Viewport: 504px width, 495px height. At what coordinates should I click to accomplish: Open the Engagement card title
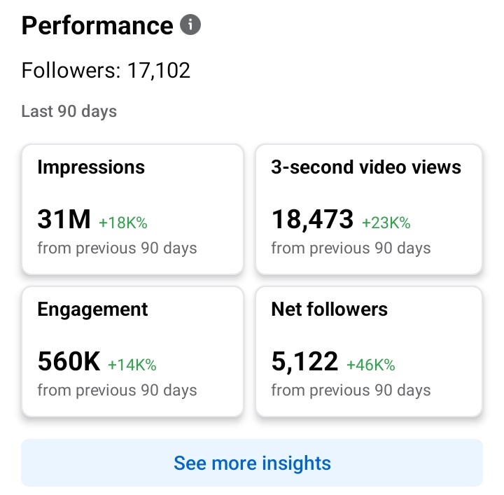point(92,309)
